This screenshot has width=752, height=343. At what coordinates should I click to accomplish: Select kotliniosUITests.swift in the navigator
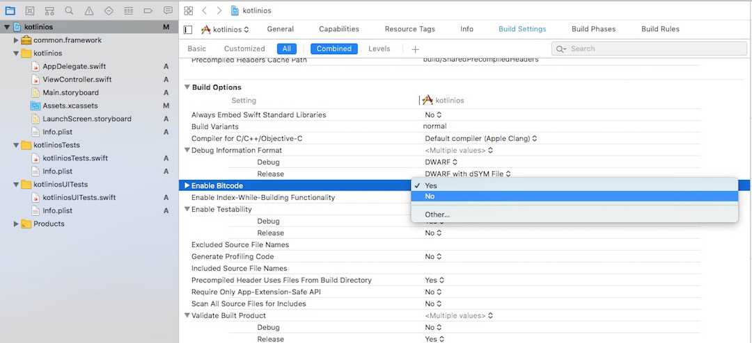click(x=79, y=198)
